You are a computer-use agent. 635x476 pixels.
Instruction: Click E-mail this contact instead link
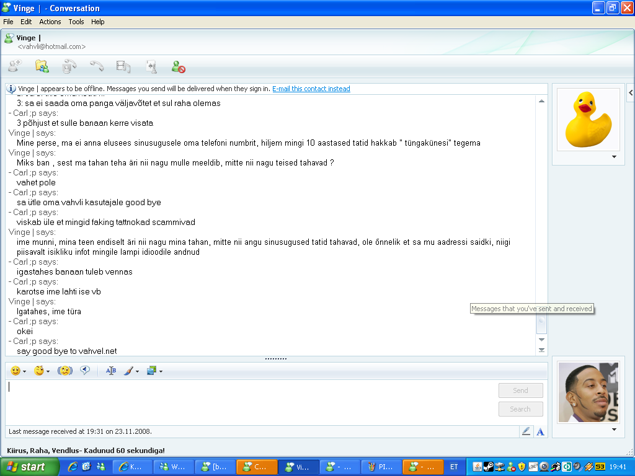point(311,89)
